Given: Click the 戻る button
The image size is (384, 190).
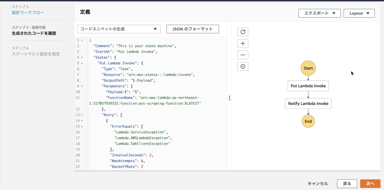Looking at the screenshot, I should tap(347, 184).
